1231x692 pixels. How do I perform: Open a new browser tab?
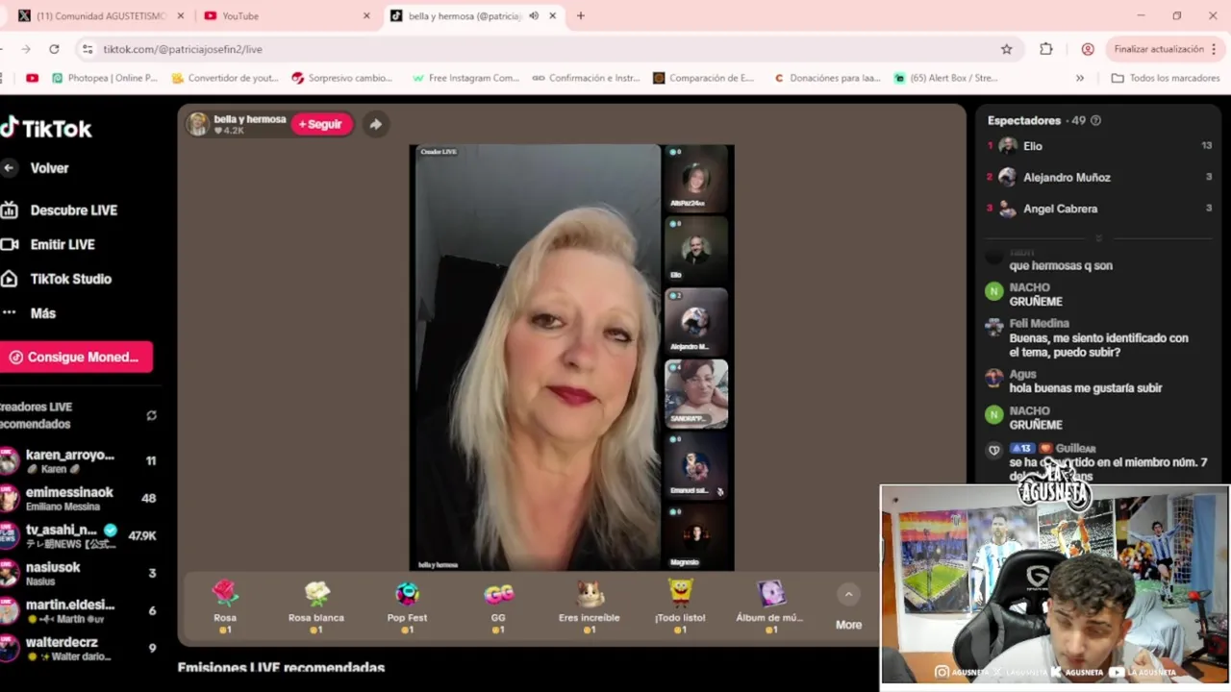click(580, 16)
